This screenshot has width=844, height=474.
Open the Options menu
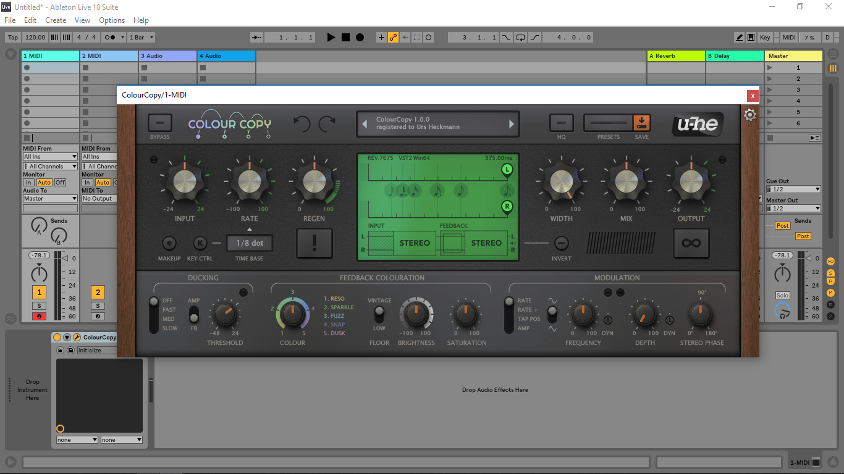pos(112,20)
